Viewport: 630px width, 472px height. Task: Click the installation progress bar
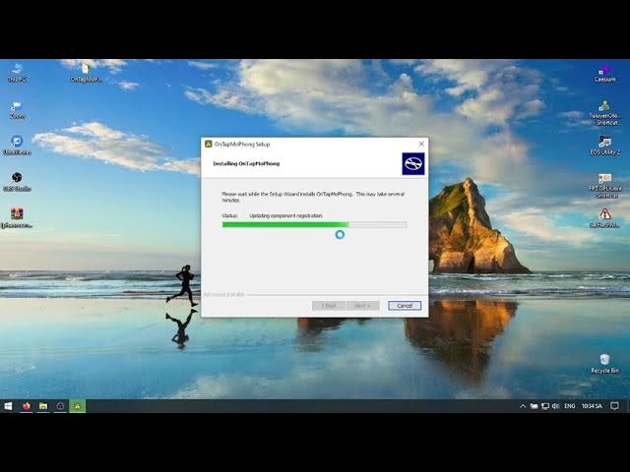pyautogui.click(x=314, y=225)
